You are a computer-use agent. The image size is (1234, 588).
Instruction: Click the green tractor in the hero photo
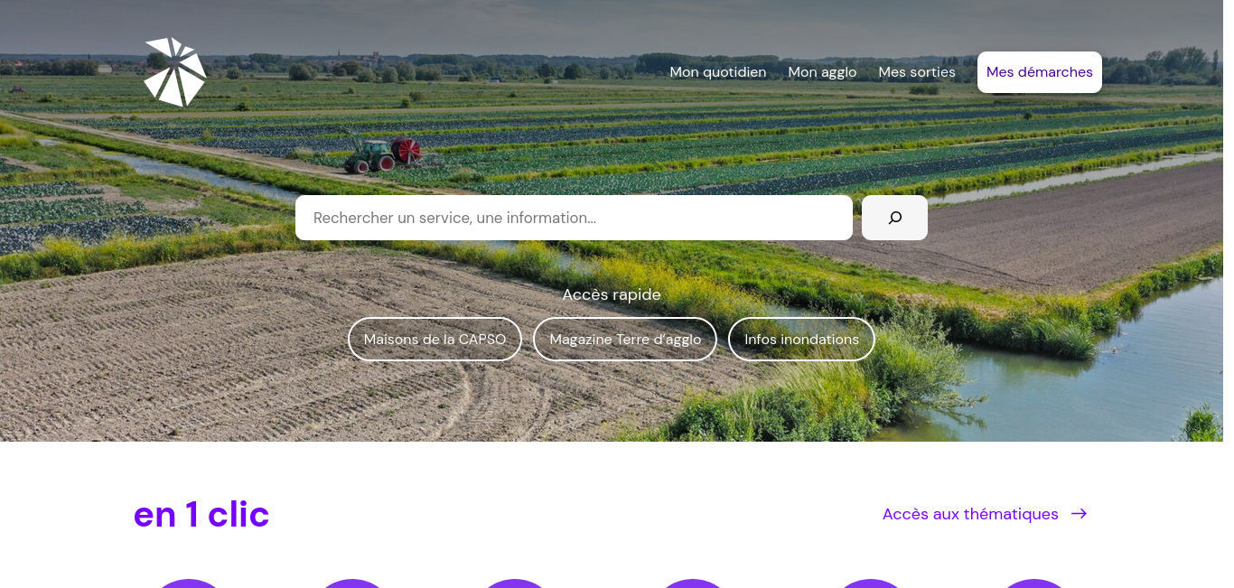point(369,157)
